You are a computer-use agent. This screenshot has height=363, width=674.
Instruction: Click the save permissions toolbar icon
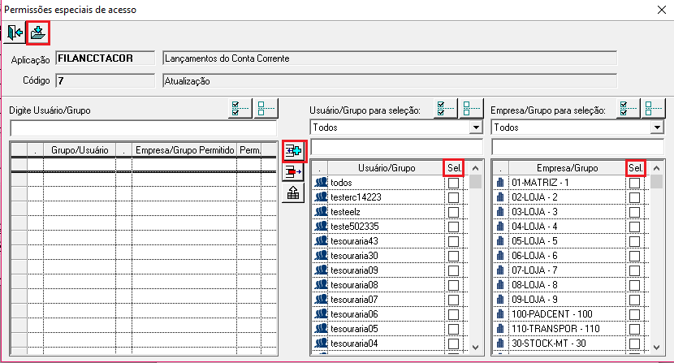(38, 32)
